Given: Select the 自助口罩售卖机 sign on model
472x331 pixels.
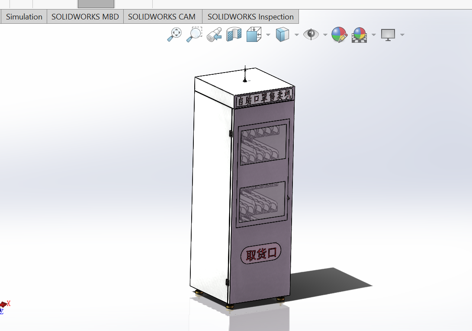Looking at the screenshot, I should [264, 98].
